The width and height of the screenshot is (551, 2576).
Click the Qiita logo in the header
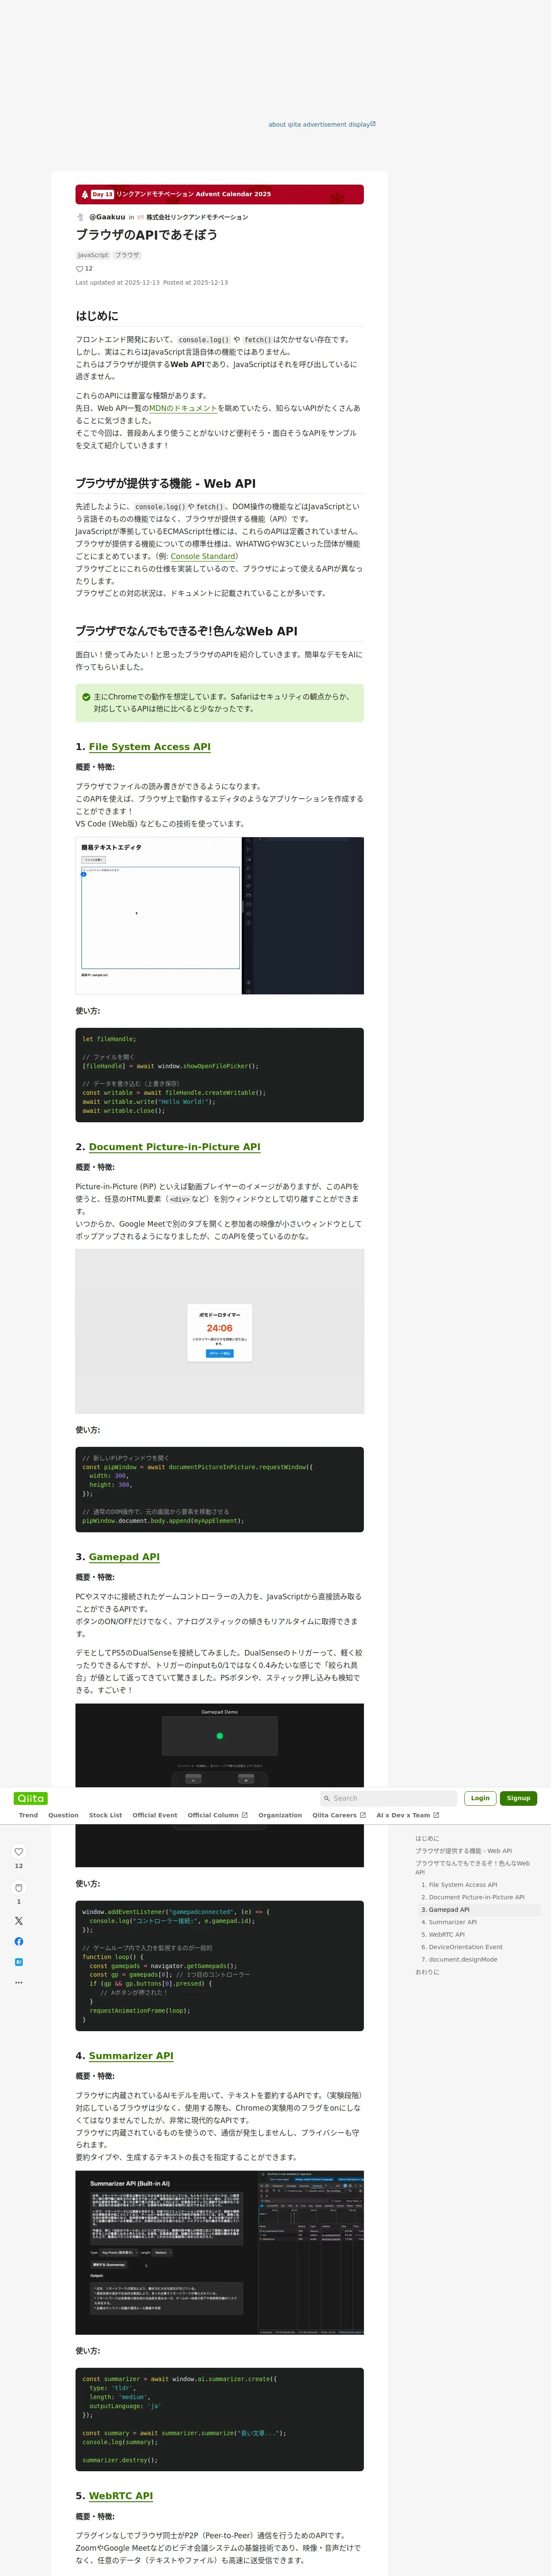coord(31,1798)
